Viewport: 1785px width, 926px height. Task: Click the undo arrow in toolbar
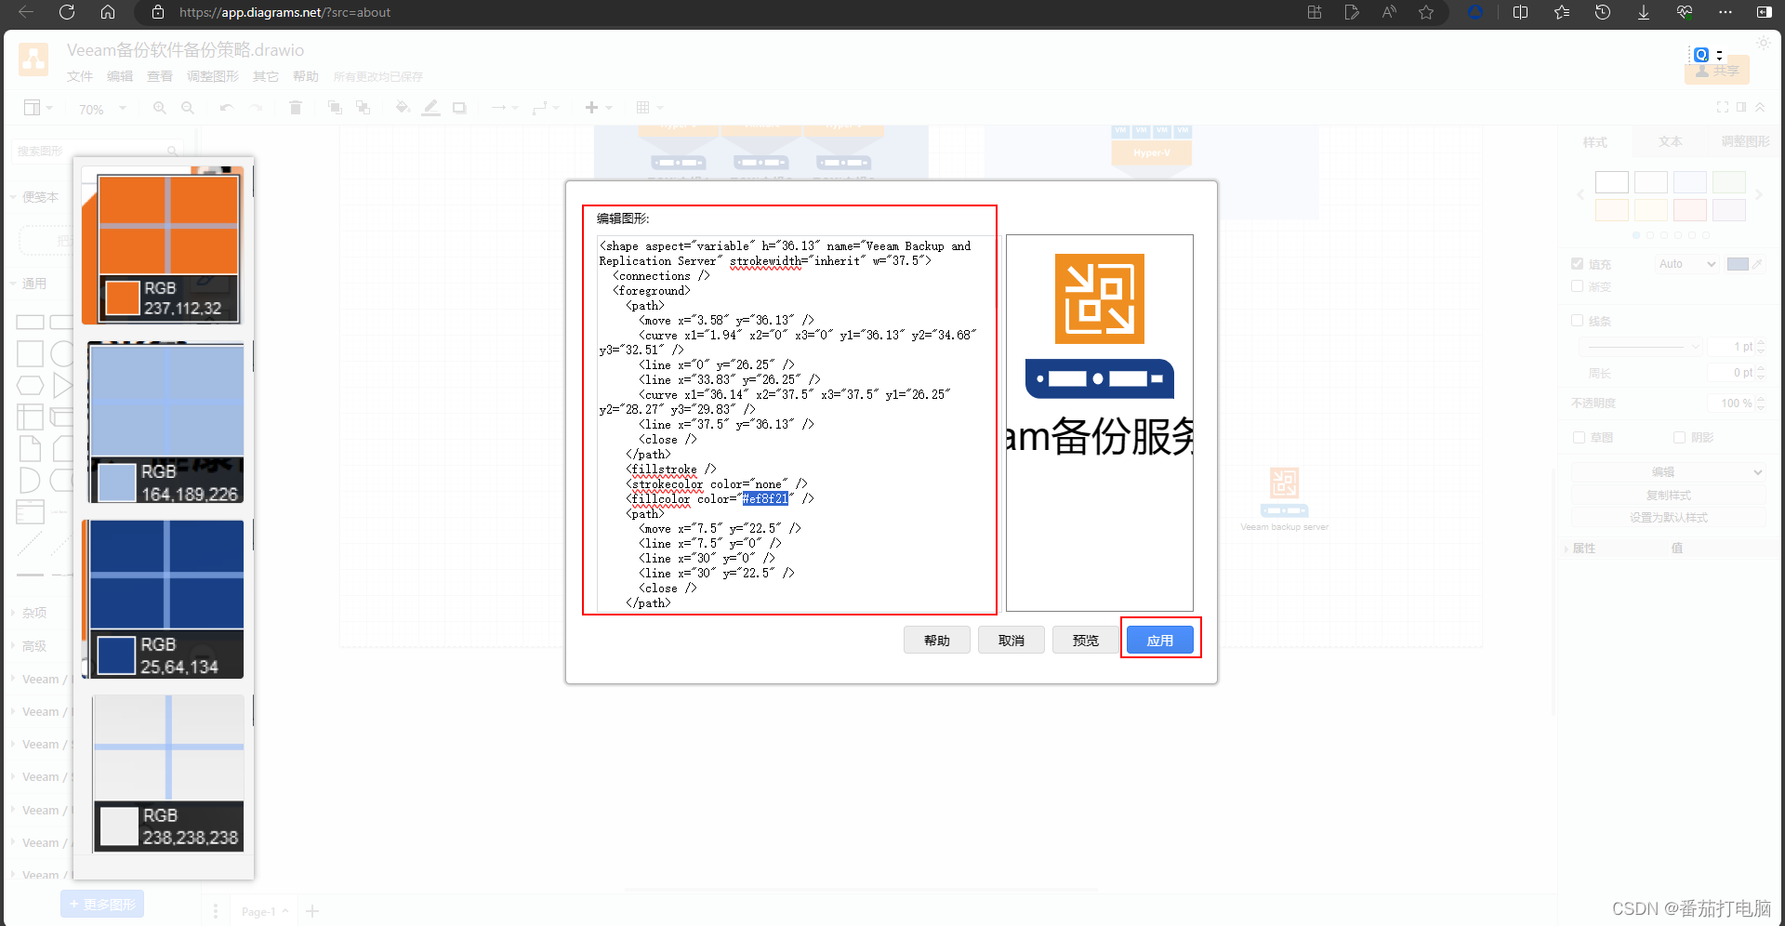226,108
